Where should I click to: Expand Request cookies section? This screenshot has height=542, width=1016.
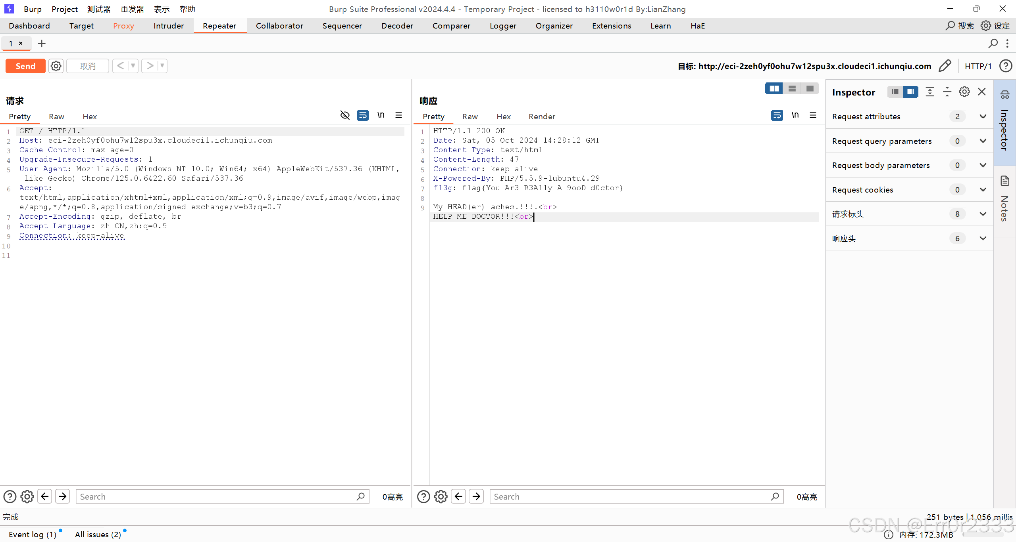coord(983,190)
